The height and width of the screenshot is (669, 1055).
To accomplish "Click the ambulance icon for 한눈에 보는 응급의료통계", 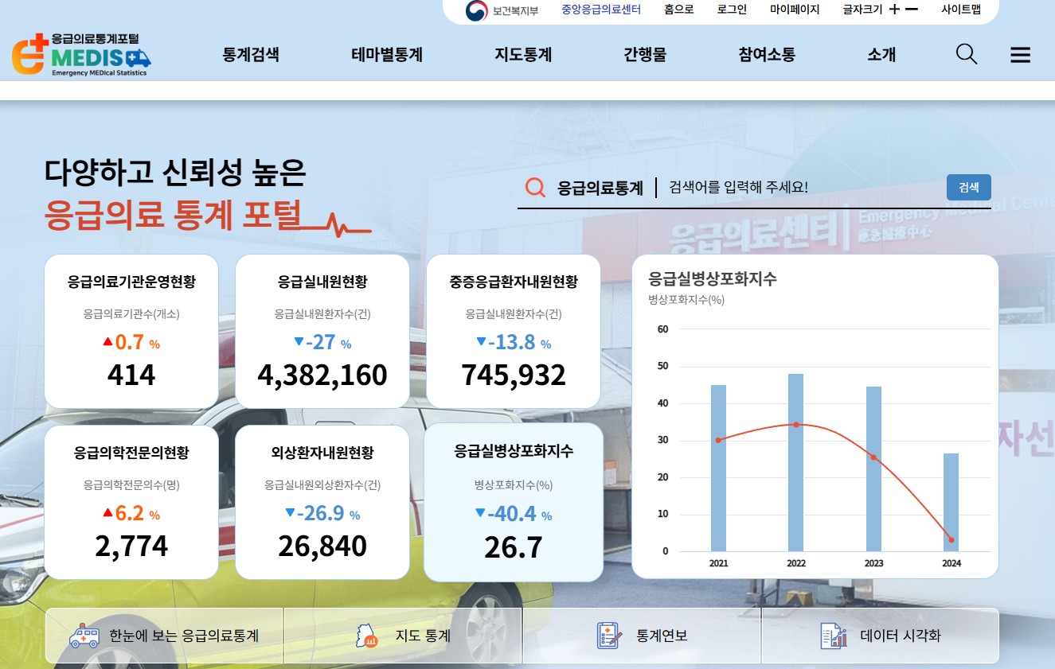I will (84, 636).
